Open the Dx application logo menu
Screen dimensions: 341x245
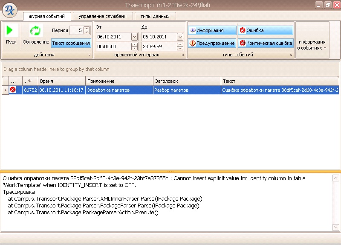pyautogui.click(x=9, y=10)
